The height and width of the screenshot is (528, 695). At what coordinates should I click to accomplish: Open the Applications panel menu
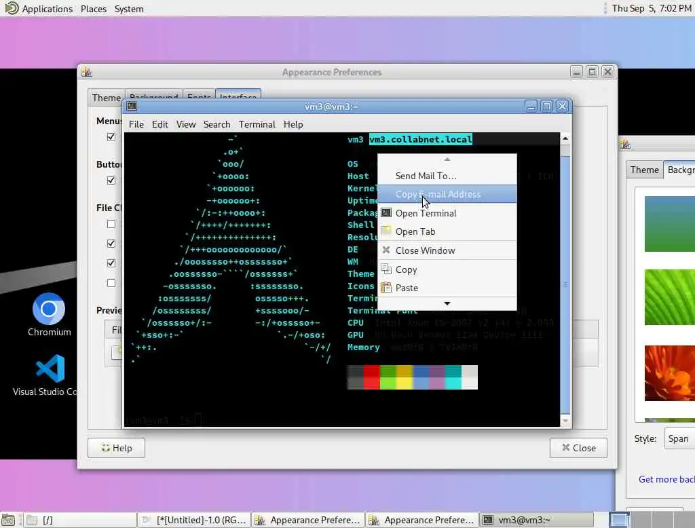tap(47, 8)
